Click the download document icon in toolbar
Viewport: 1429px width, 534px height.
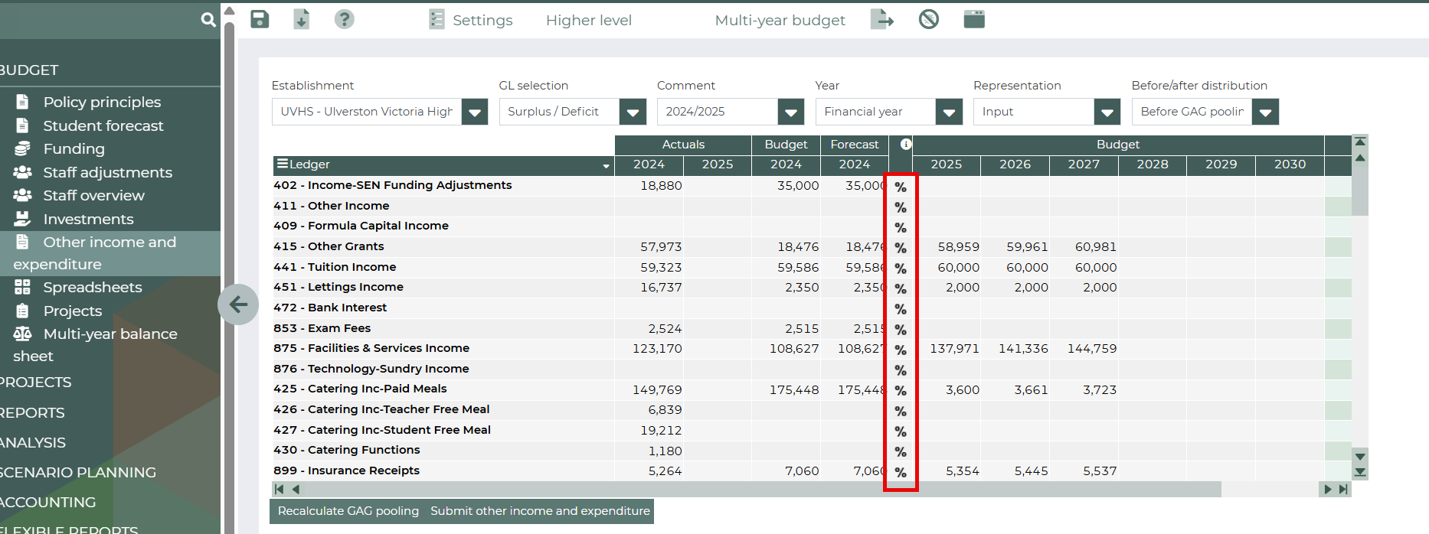click(x=302, y=20)
